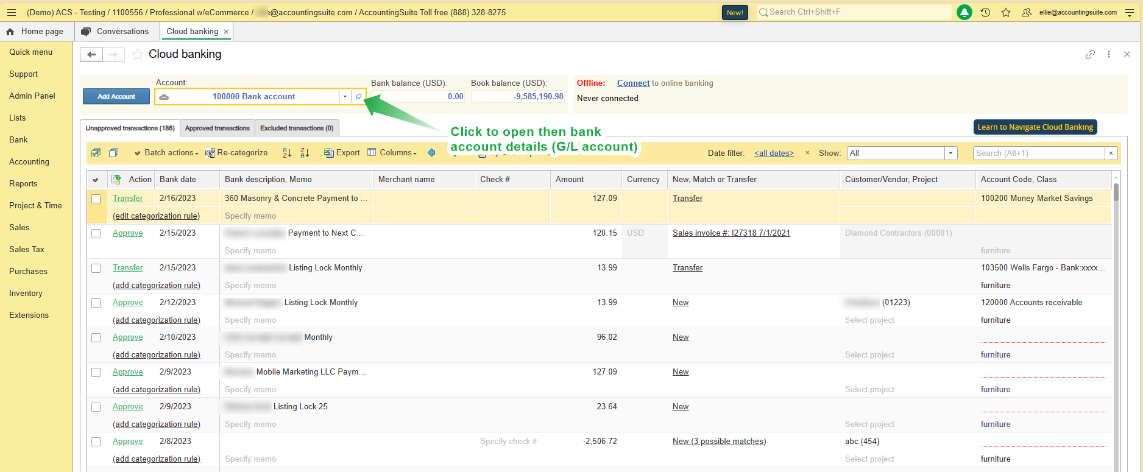Click the transaction Search (Alt+1) field
Viewport: 1143px width, 472px height.
[1039, 153]
